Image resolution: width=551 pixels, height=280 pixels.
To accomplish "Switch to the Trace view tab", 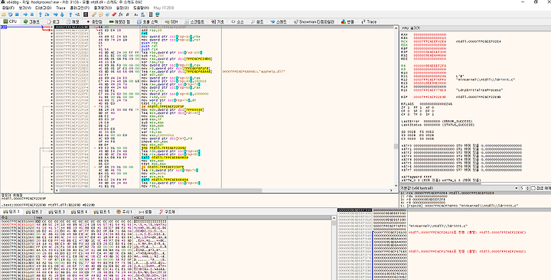I will point(369,21).
